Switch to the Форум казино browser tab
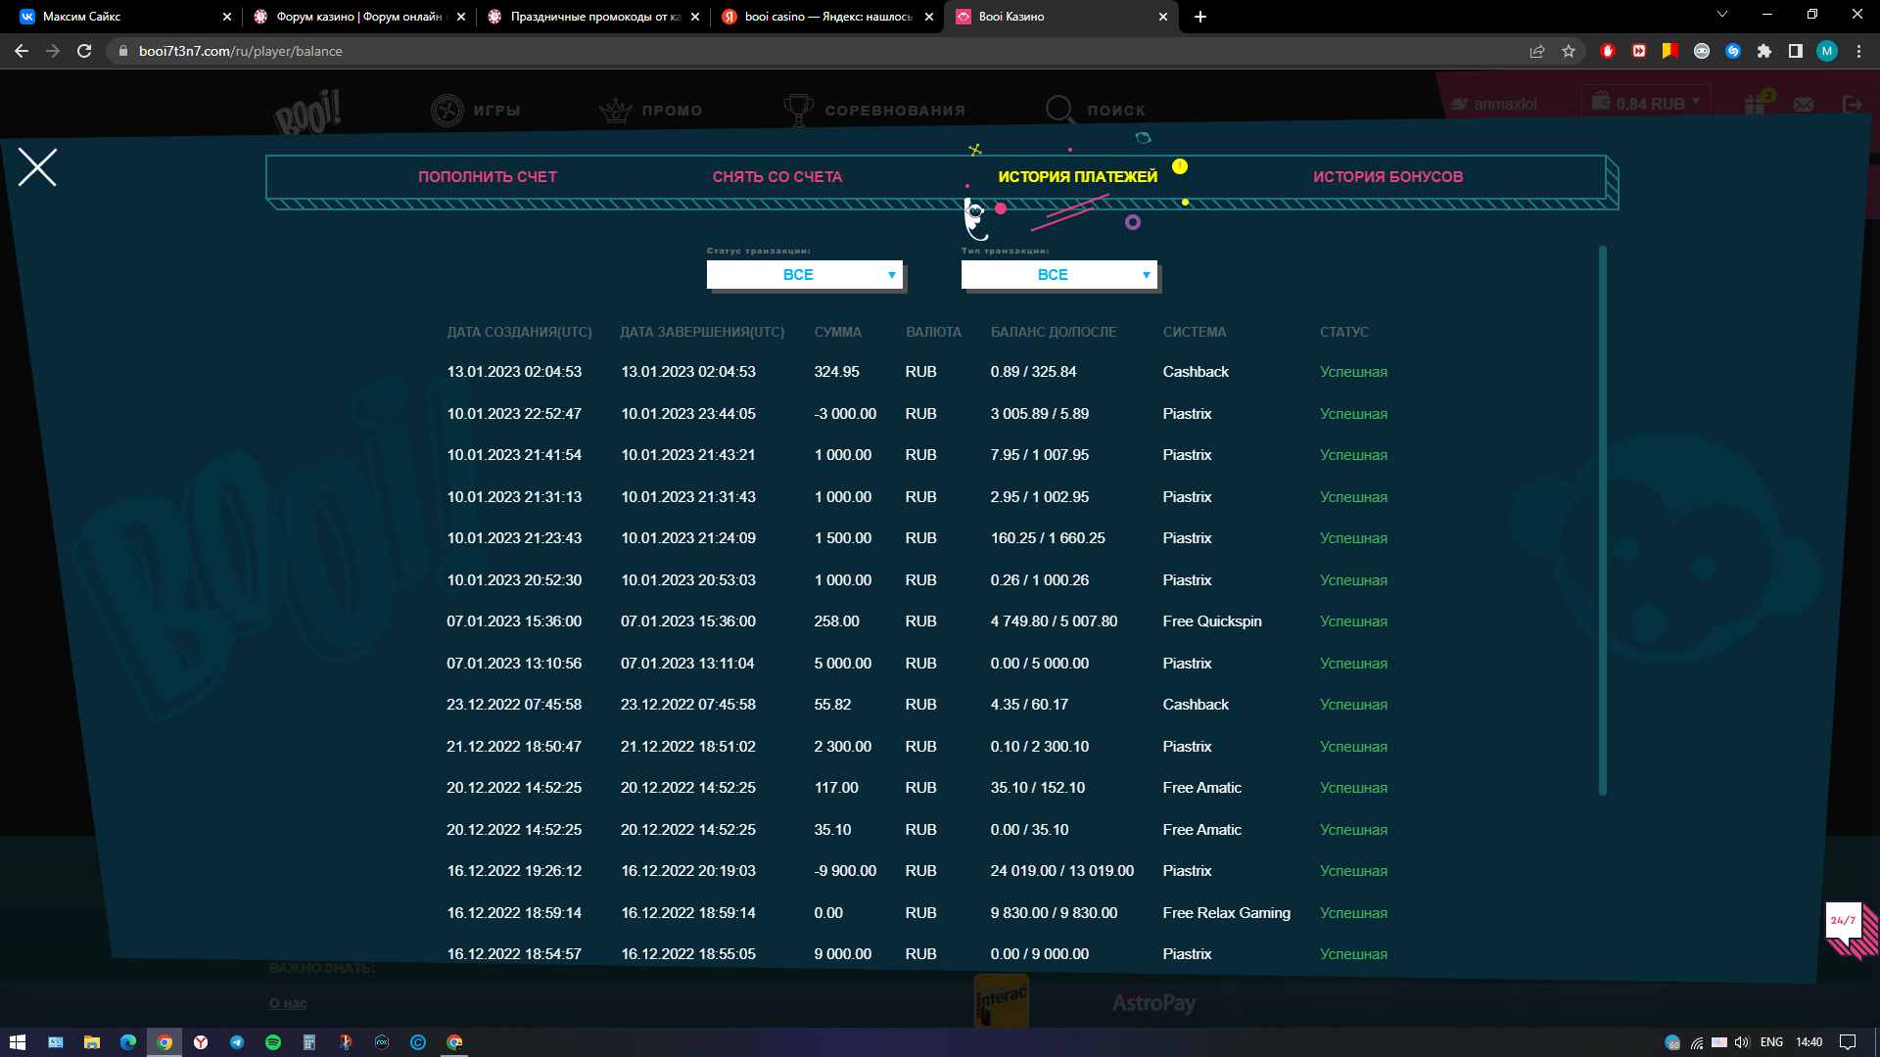This screenshot has height=1057, width=1880. point(358,17)
